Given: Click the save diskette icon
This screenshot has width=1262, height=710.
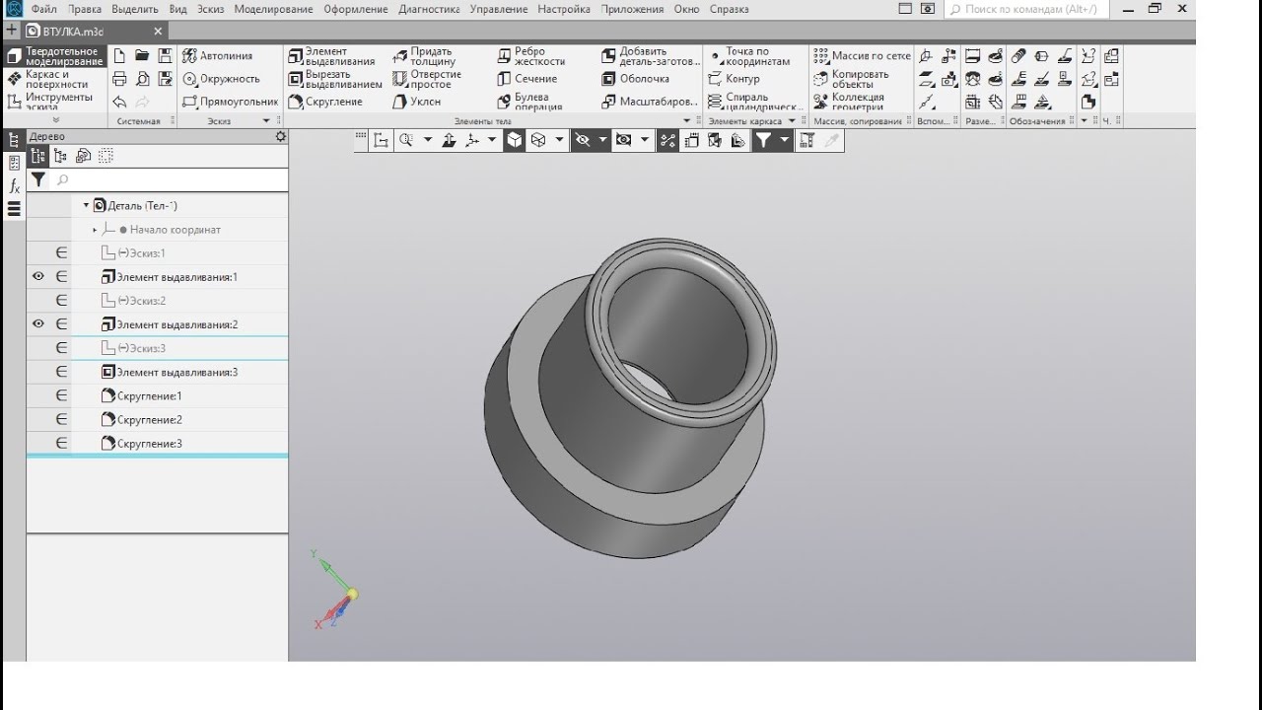Looking at the screenshot, I should pos(165,56).
